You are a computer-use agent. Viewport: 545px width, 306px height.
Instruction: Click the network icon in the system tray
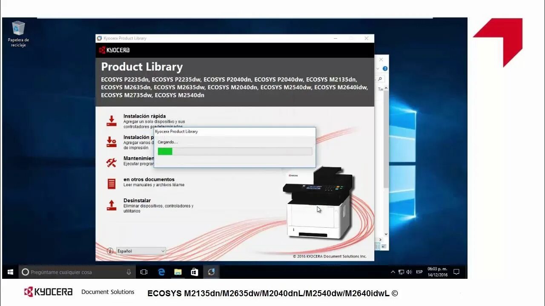[x=401, y=272]
